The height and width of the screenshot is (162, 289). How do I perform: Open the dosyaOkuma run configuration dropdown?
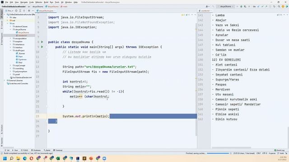tap(225, 6)
